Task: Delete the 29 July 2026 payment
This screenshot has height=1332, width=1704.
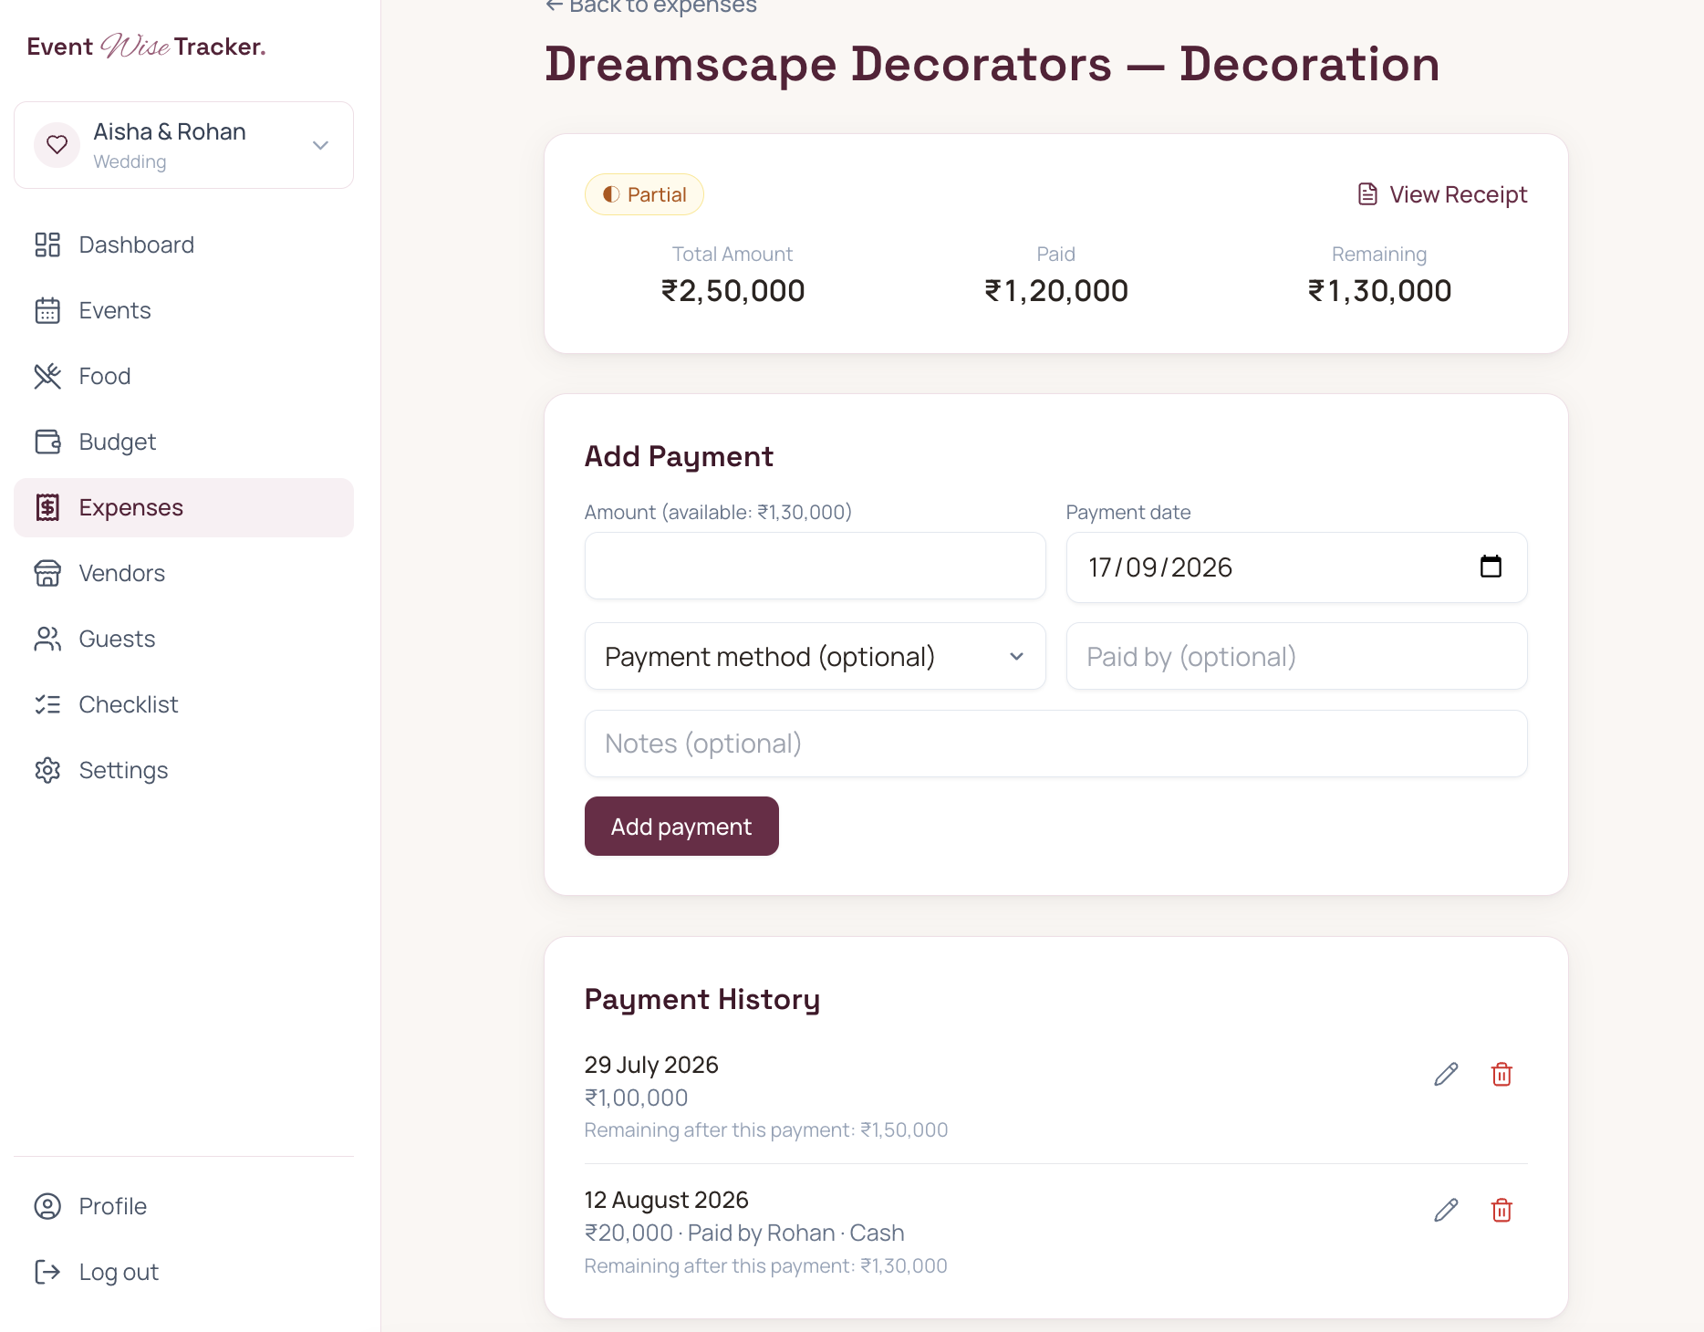Action: [x=1501, y=1074]
